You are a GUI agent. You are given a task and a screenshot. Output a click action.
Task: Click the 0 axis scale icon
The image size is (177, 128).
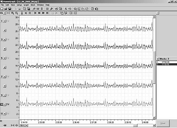(9, 13)
